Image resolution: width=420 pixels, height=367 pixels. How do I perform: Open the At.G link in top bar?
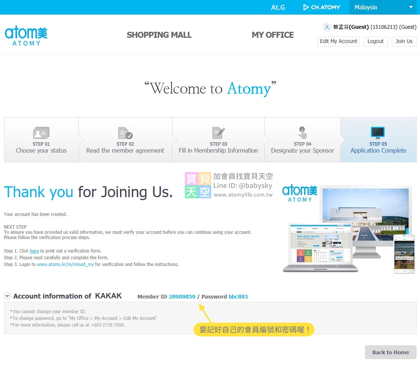278,7
